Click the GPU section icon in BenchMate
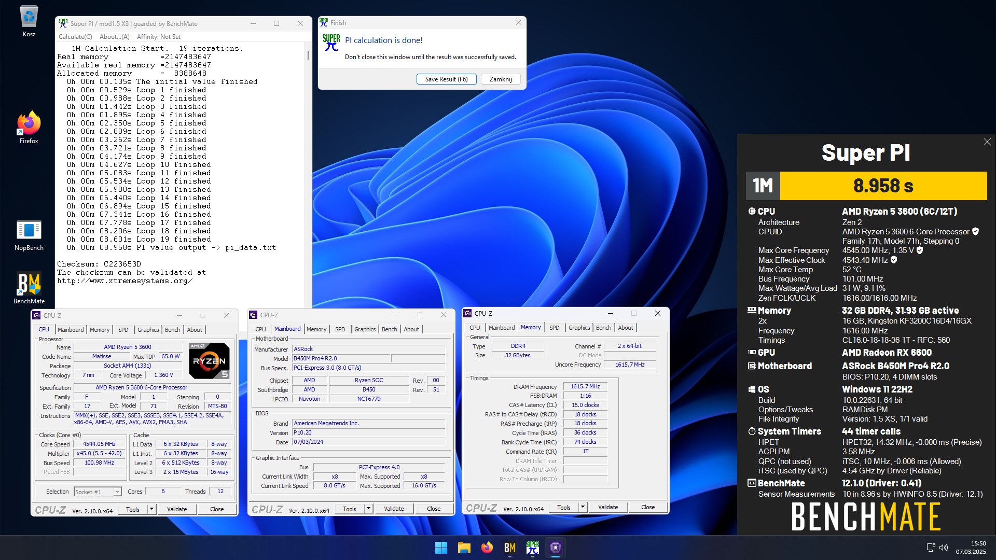The height and width of the screenshot is (560, 996). pyautogui.click(x=752, y=352)
